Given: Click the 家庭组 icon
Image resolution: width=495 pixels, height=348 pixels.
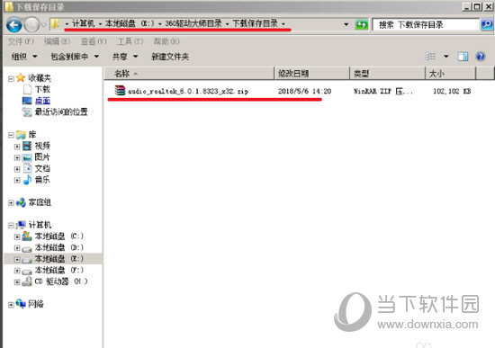Looking at the screenshot, I should [x=21, y=202].
